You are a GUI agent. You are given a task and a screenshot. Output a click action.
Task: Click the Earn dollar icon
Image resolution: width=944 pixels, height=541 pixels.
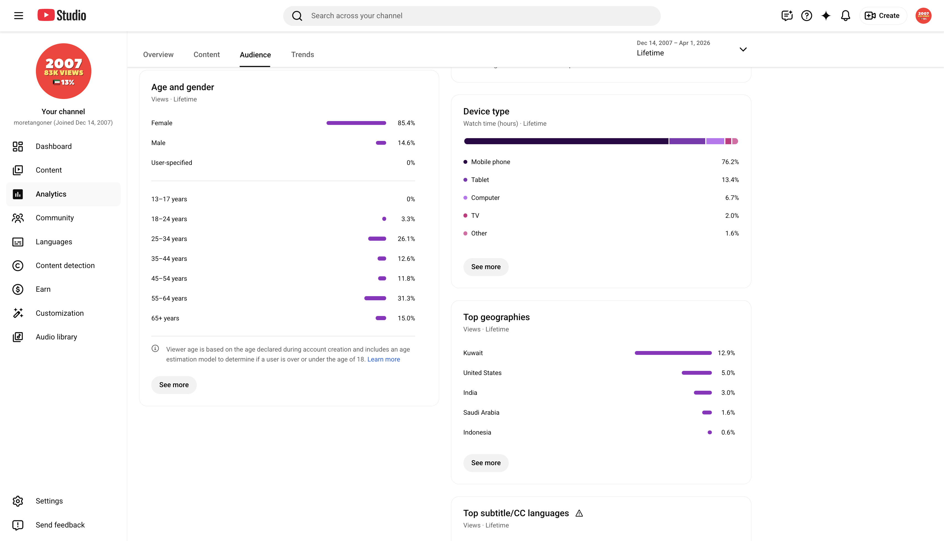[x=18, y=289]
